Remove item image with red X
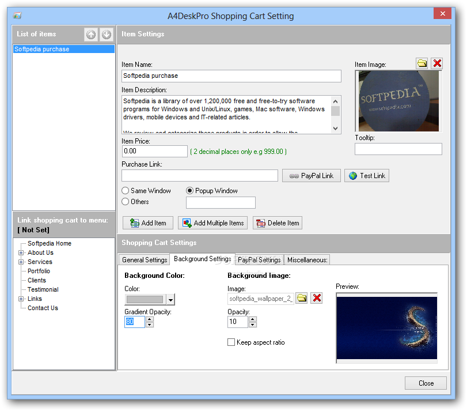Screen dimensions: 467x411 point(437,63)
